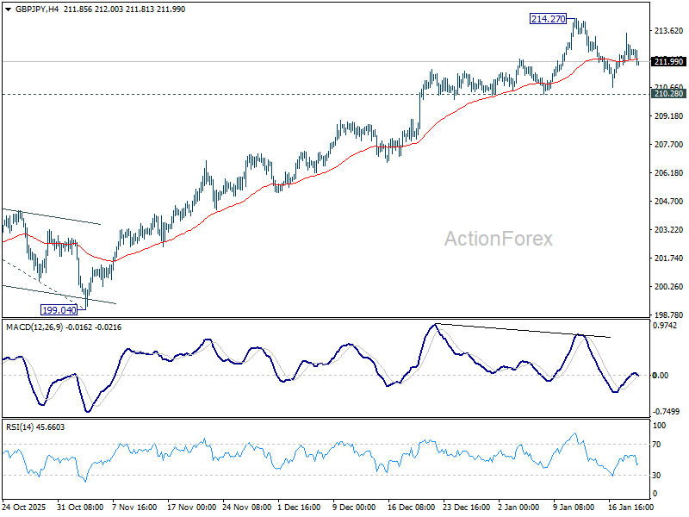Select the 214.270 high price label

[548, 19]
